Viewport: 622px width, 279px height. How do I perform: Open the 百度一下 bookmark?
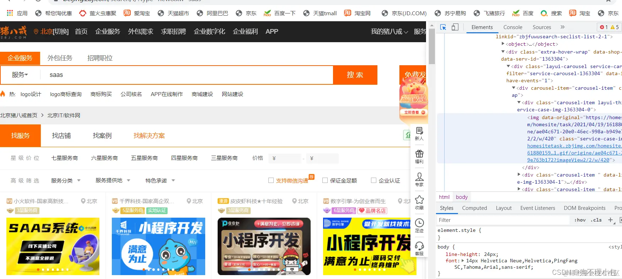[280, 13]
